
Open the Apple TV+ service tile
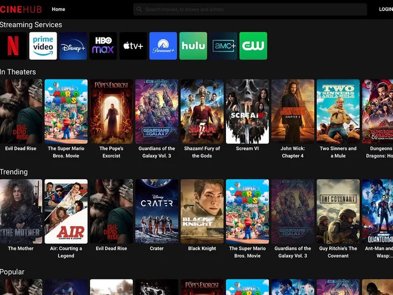tap(133, 46)
